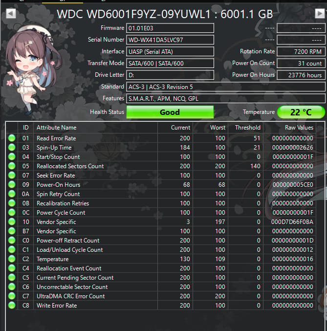Click the green Good health status button
327x331 pixels.
[x=170, y=112]
